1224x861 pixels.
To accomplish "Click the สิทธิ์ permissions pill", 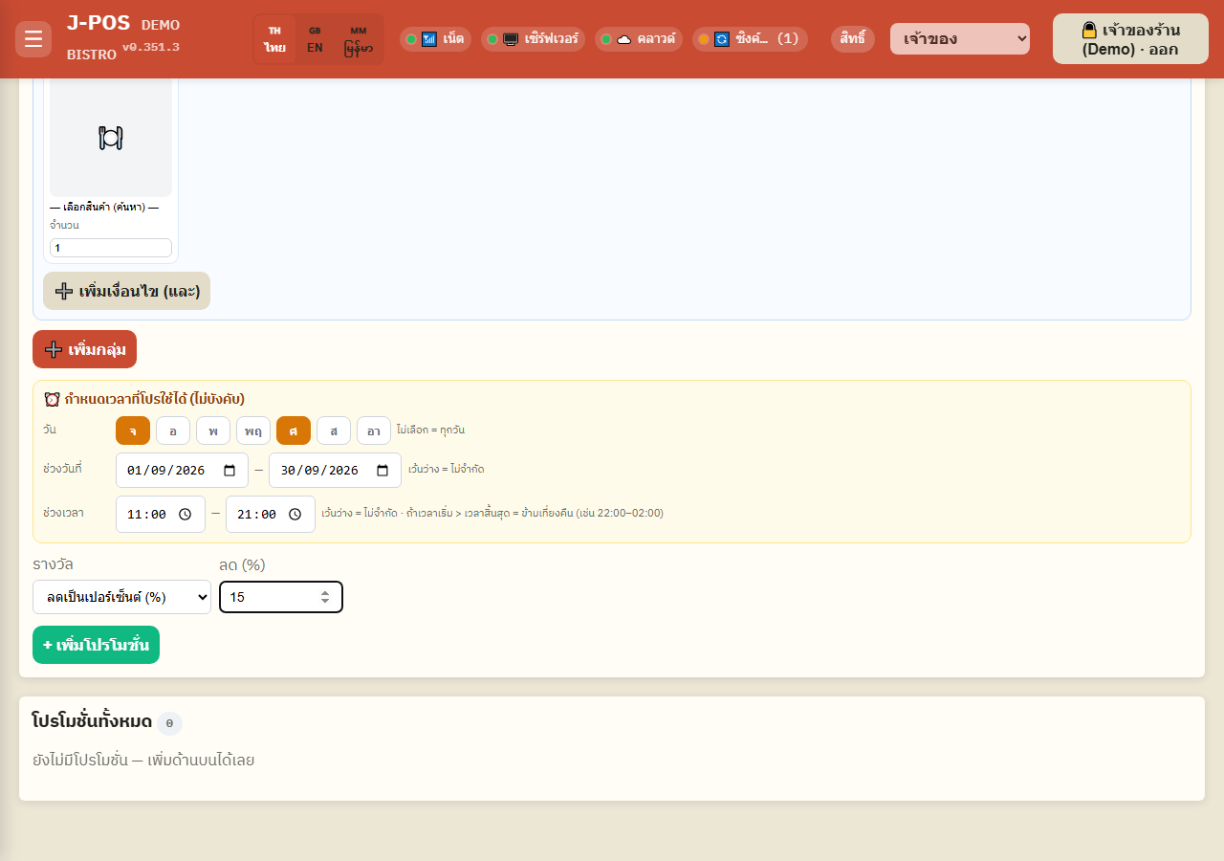I will (x=853, y=39).
